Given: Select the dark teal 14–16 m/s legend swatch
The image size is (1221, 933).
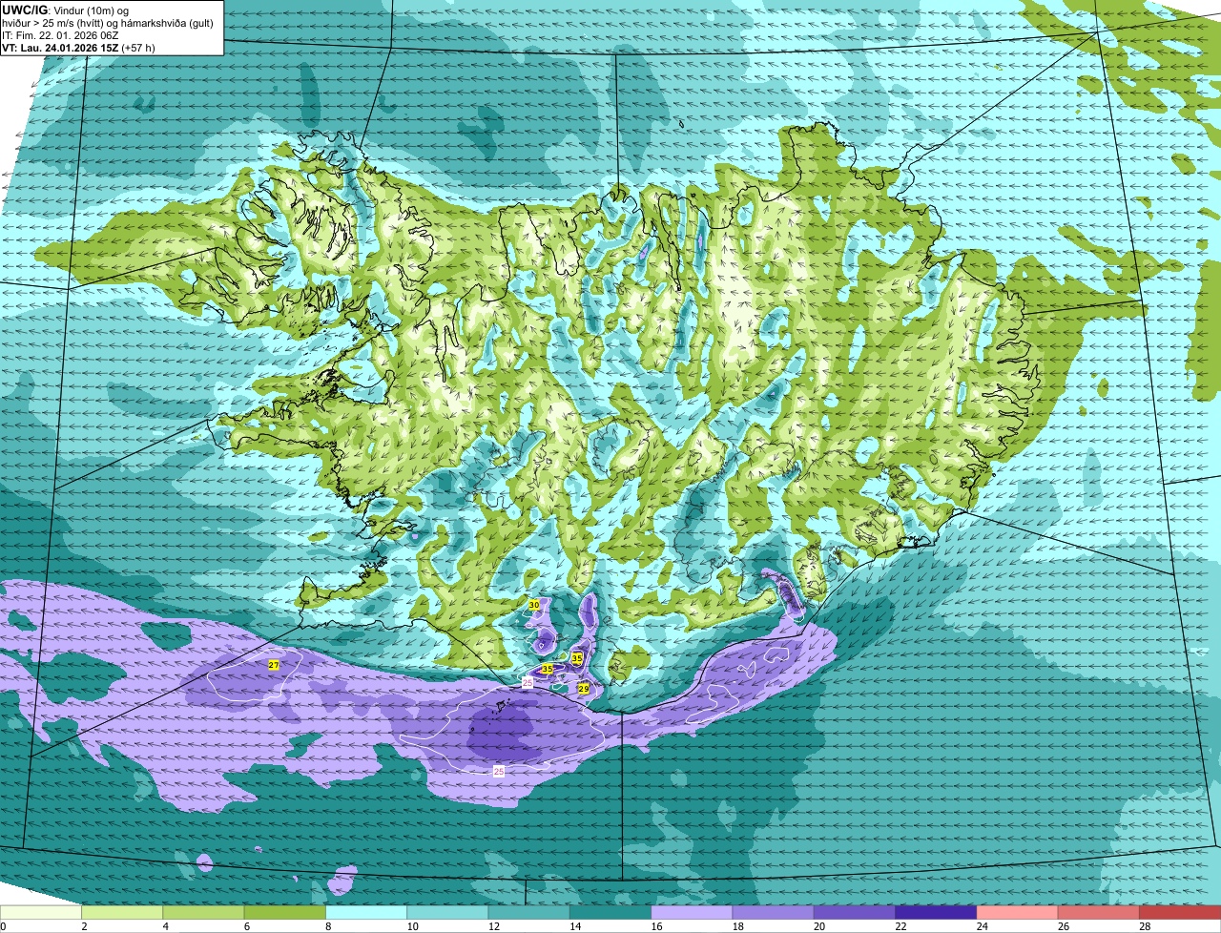Looking at the screenshot, I should point(610,913).
